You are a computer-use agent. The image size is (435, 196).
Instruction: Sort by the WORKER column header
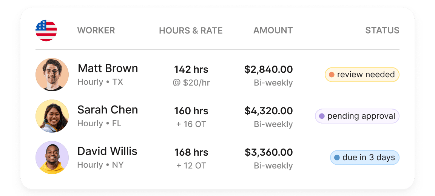click(x=96, y=31)
